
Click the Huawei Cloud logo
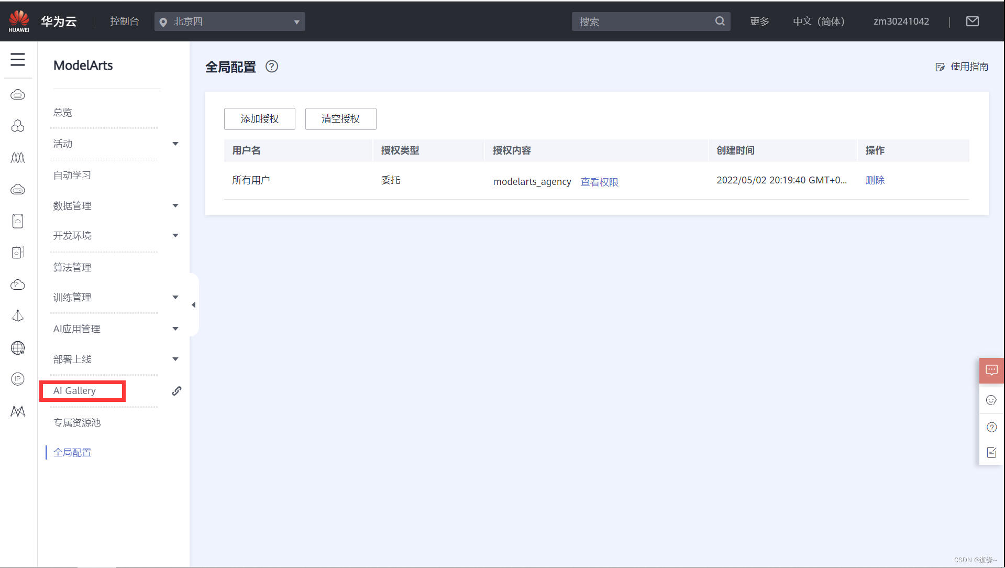[19, 21]
